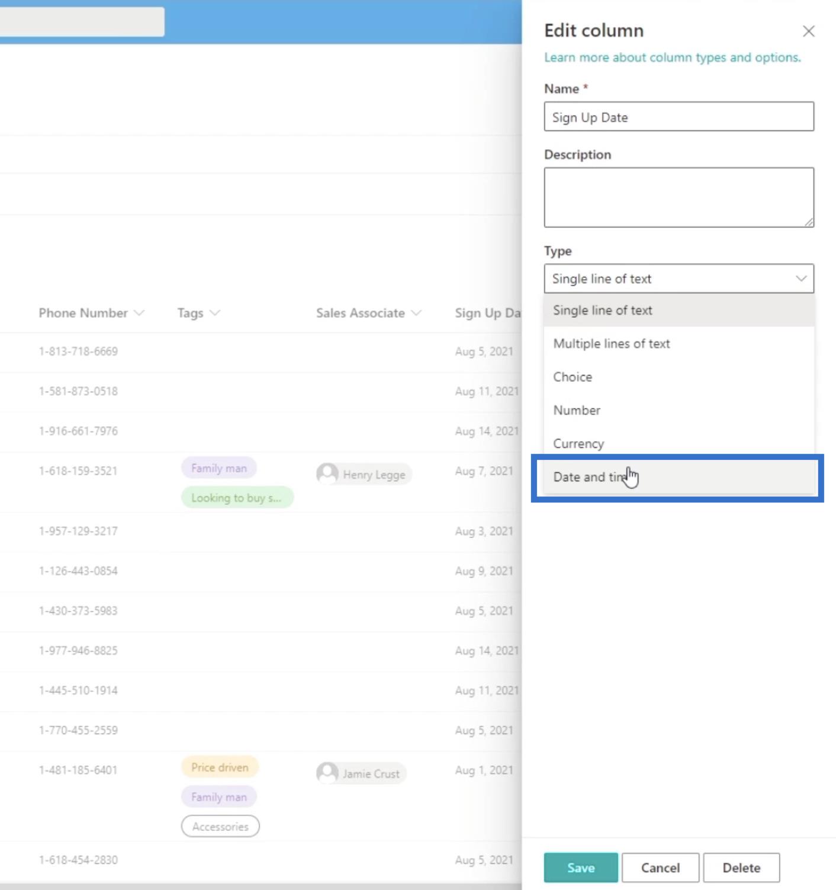Screen dimensions: 836x890
Task: Collapse the Type dropdown chevron
Action: 801,278
